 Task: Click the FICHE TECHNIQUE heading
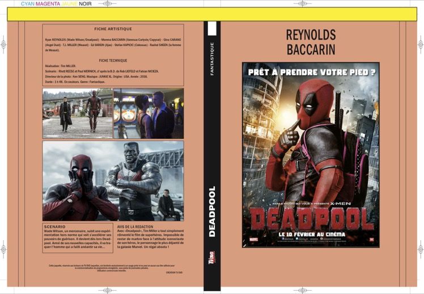(113, 61)
